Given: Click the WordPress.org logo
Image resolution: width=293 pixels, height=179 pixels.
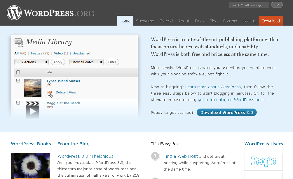Looking at the screenshot, I should tap(51, 13).
